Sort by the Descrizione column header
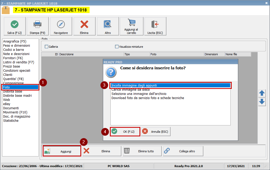270x170 pixels. pos(91,54)
